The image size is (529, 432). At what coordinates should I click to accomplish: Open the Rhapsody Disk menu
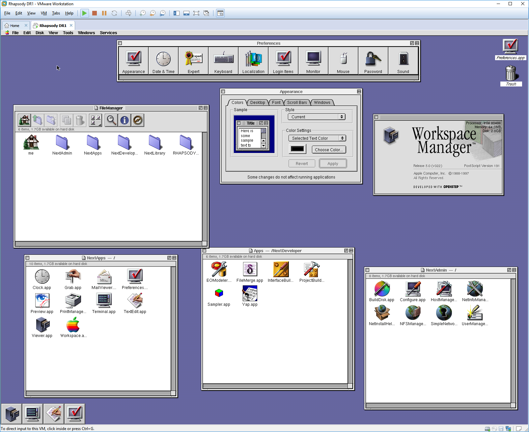[40, 33]
